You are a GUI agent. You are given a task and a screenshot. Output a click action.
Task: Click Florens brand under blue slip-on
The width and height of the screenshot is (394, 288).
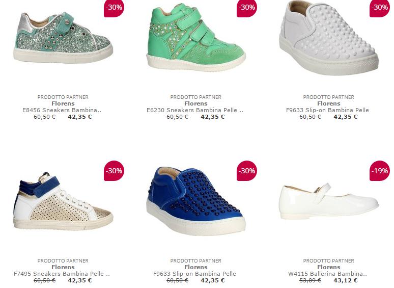pyautogui.click(x=196, y=267)
